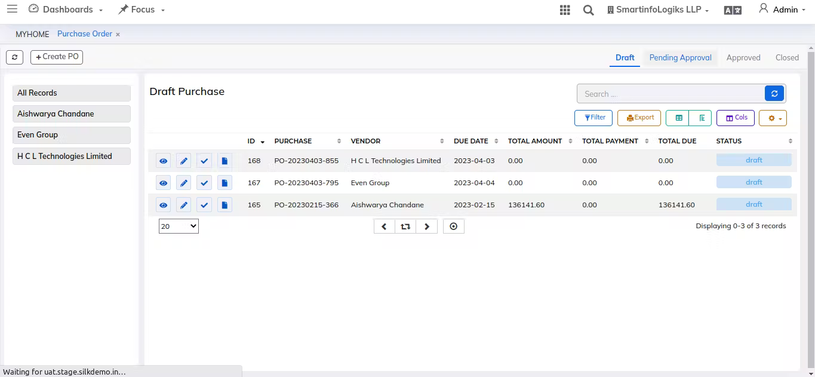Click PO-20230403-795 purchase number
The image size is (815, 377).
pyautogui.click(x=306, y=183)
